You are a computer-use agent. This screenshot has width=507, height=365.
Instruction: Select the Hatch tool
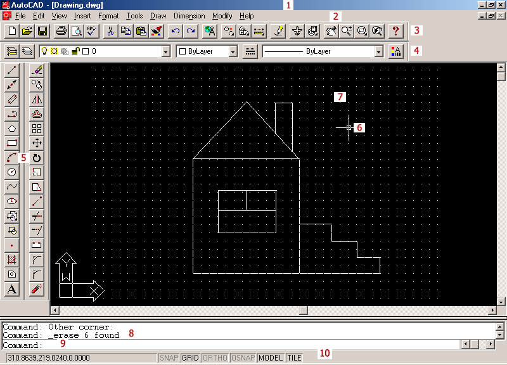click(11, 260)
